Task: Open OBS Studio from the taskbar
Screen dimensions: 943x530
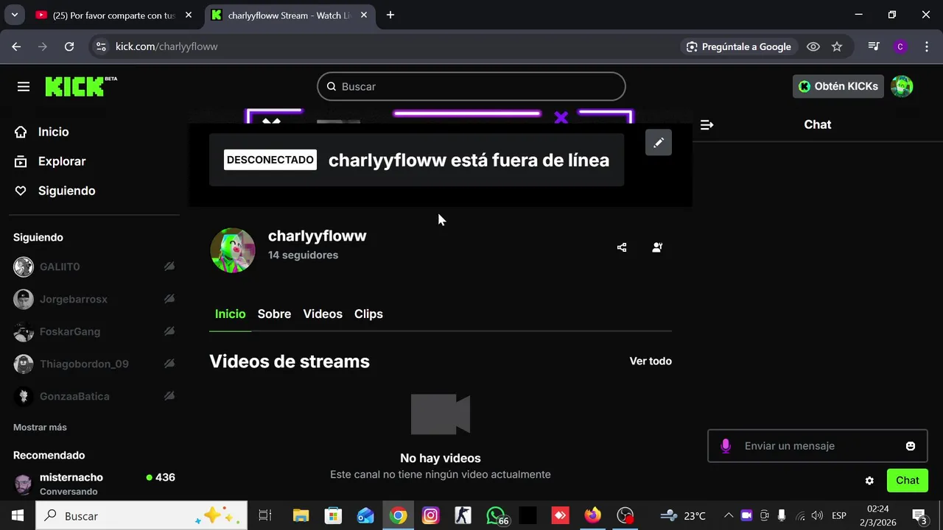Action: [x=625, y=515]
